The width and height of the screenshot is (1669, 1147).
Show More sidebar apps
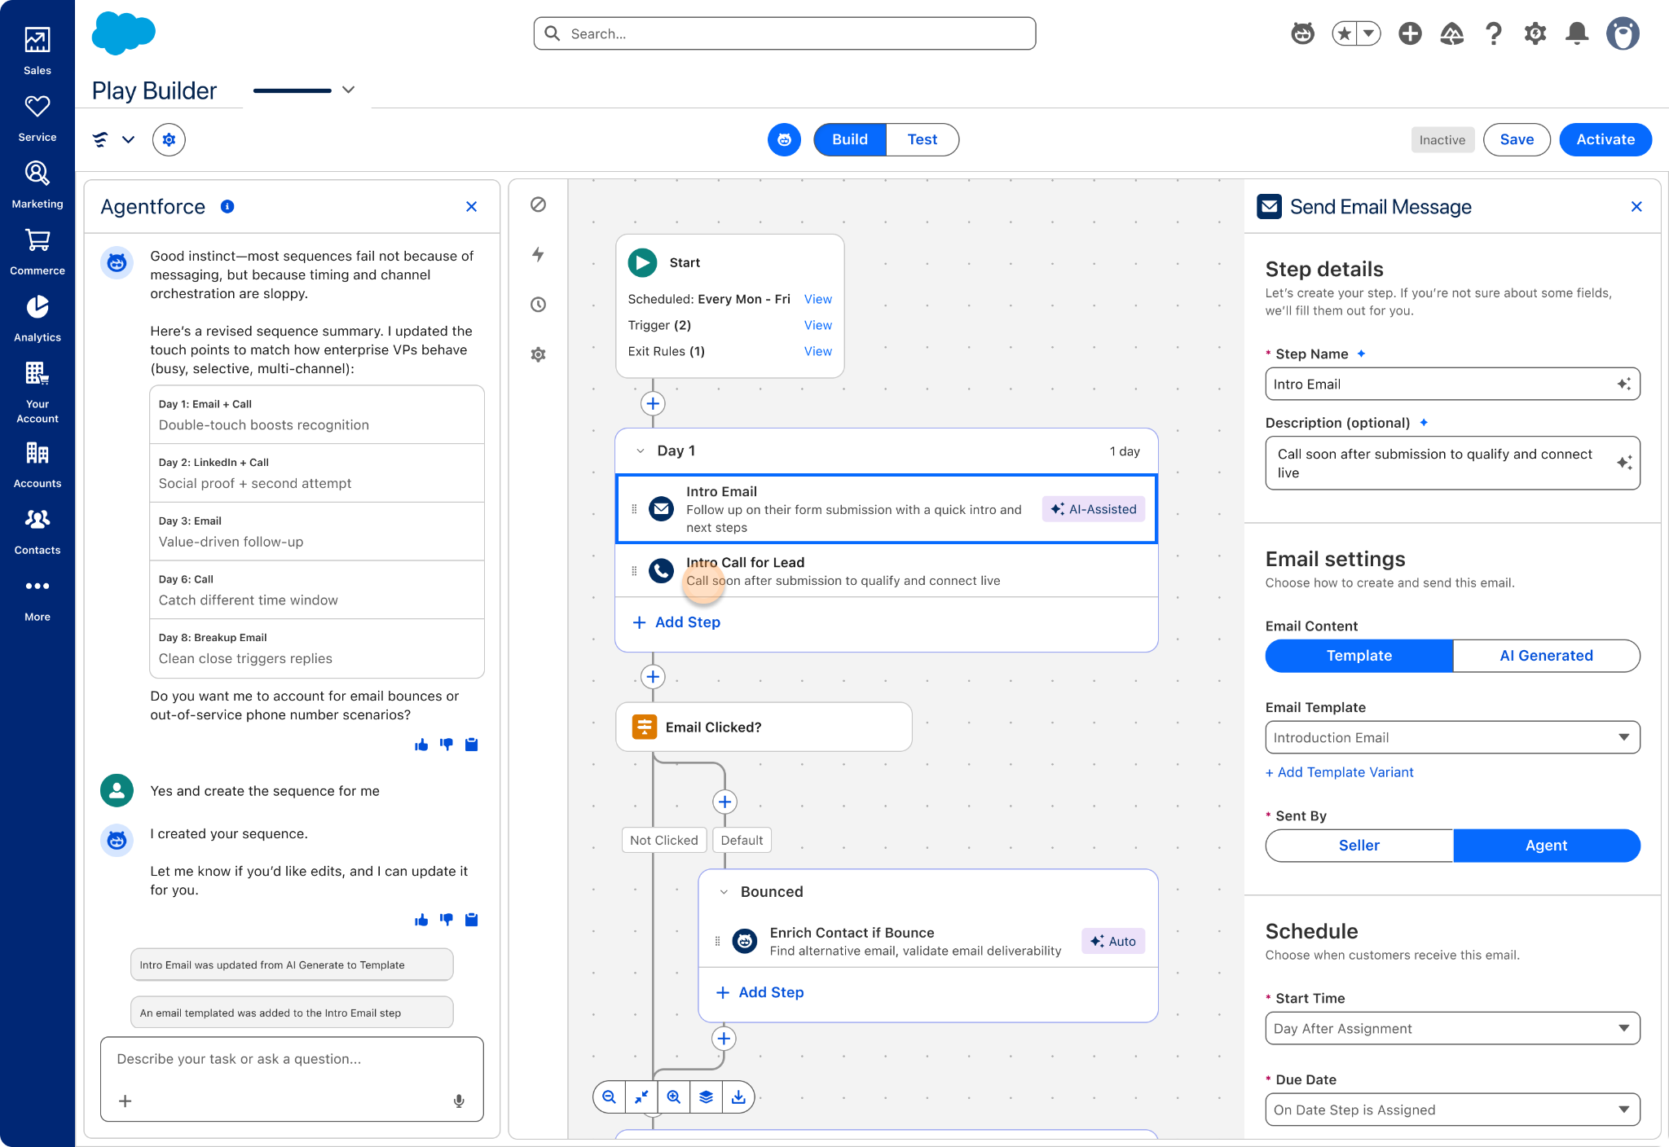(37, 599)
